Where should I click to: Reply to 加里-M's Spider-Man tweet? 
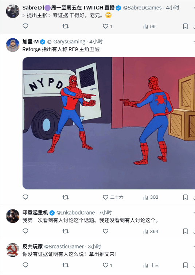tap(26, 197)
